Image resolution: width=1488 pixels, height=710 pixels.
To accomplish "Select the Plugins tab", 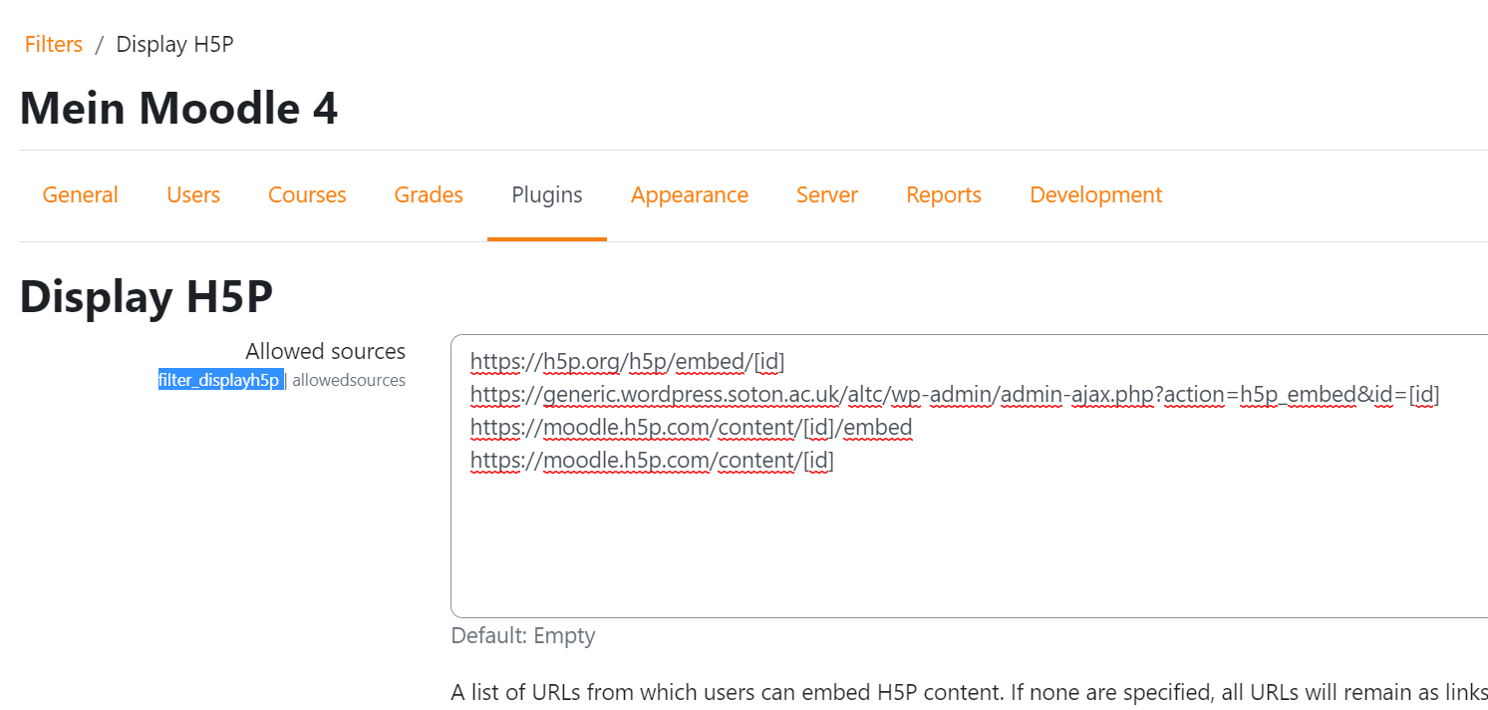I will point(547,195).
